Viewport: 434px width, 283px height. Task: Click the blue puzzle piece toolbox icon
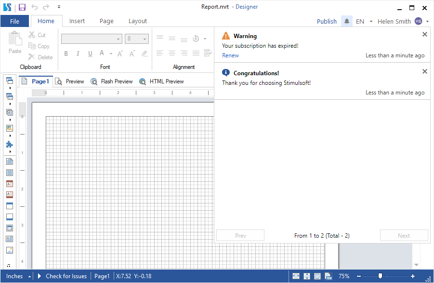pos(10,144)
